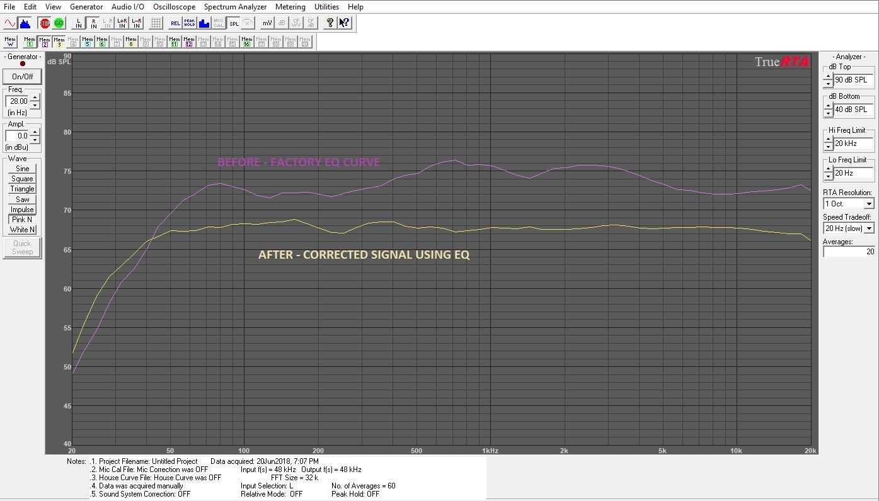Select the Square wave type
This screenshot has height=501, width=879.
tap(21, 179)
